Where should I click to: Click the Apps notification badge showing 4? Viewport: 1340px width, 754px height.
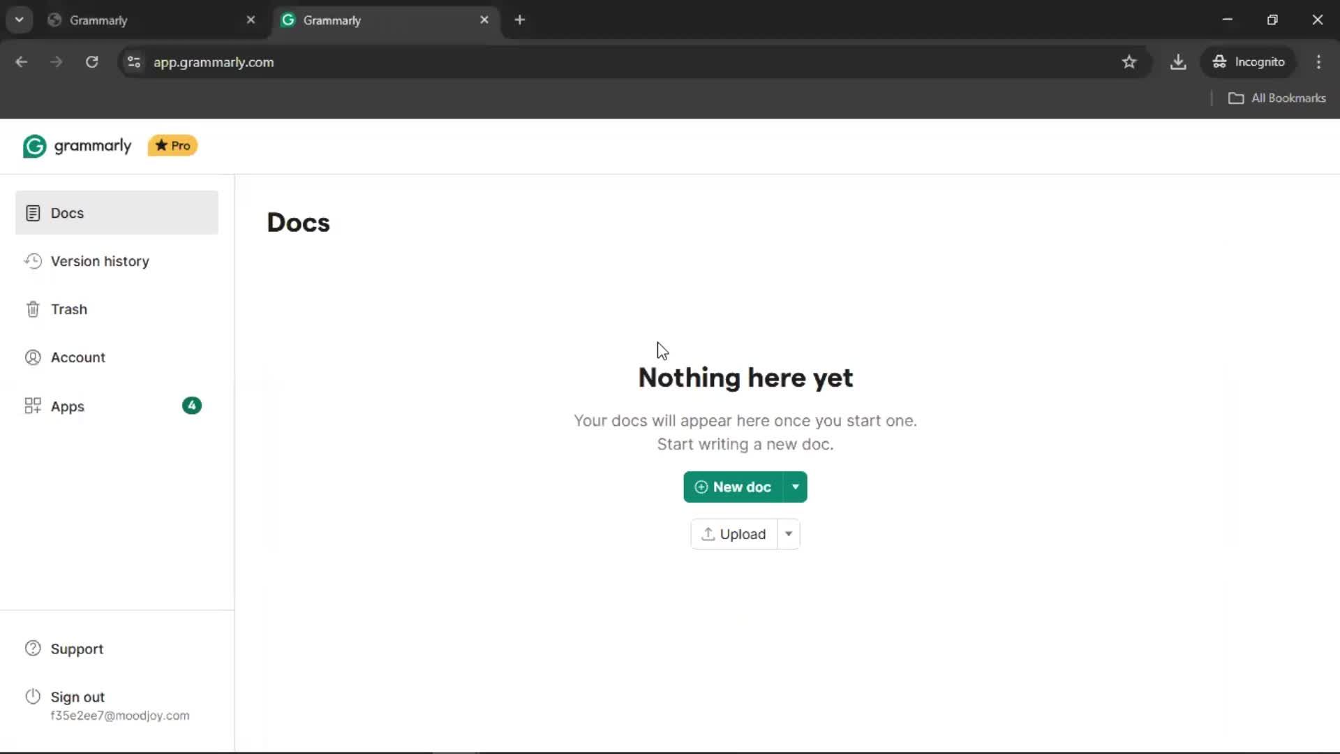[192, 406]
